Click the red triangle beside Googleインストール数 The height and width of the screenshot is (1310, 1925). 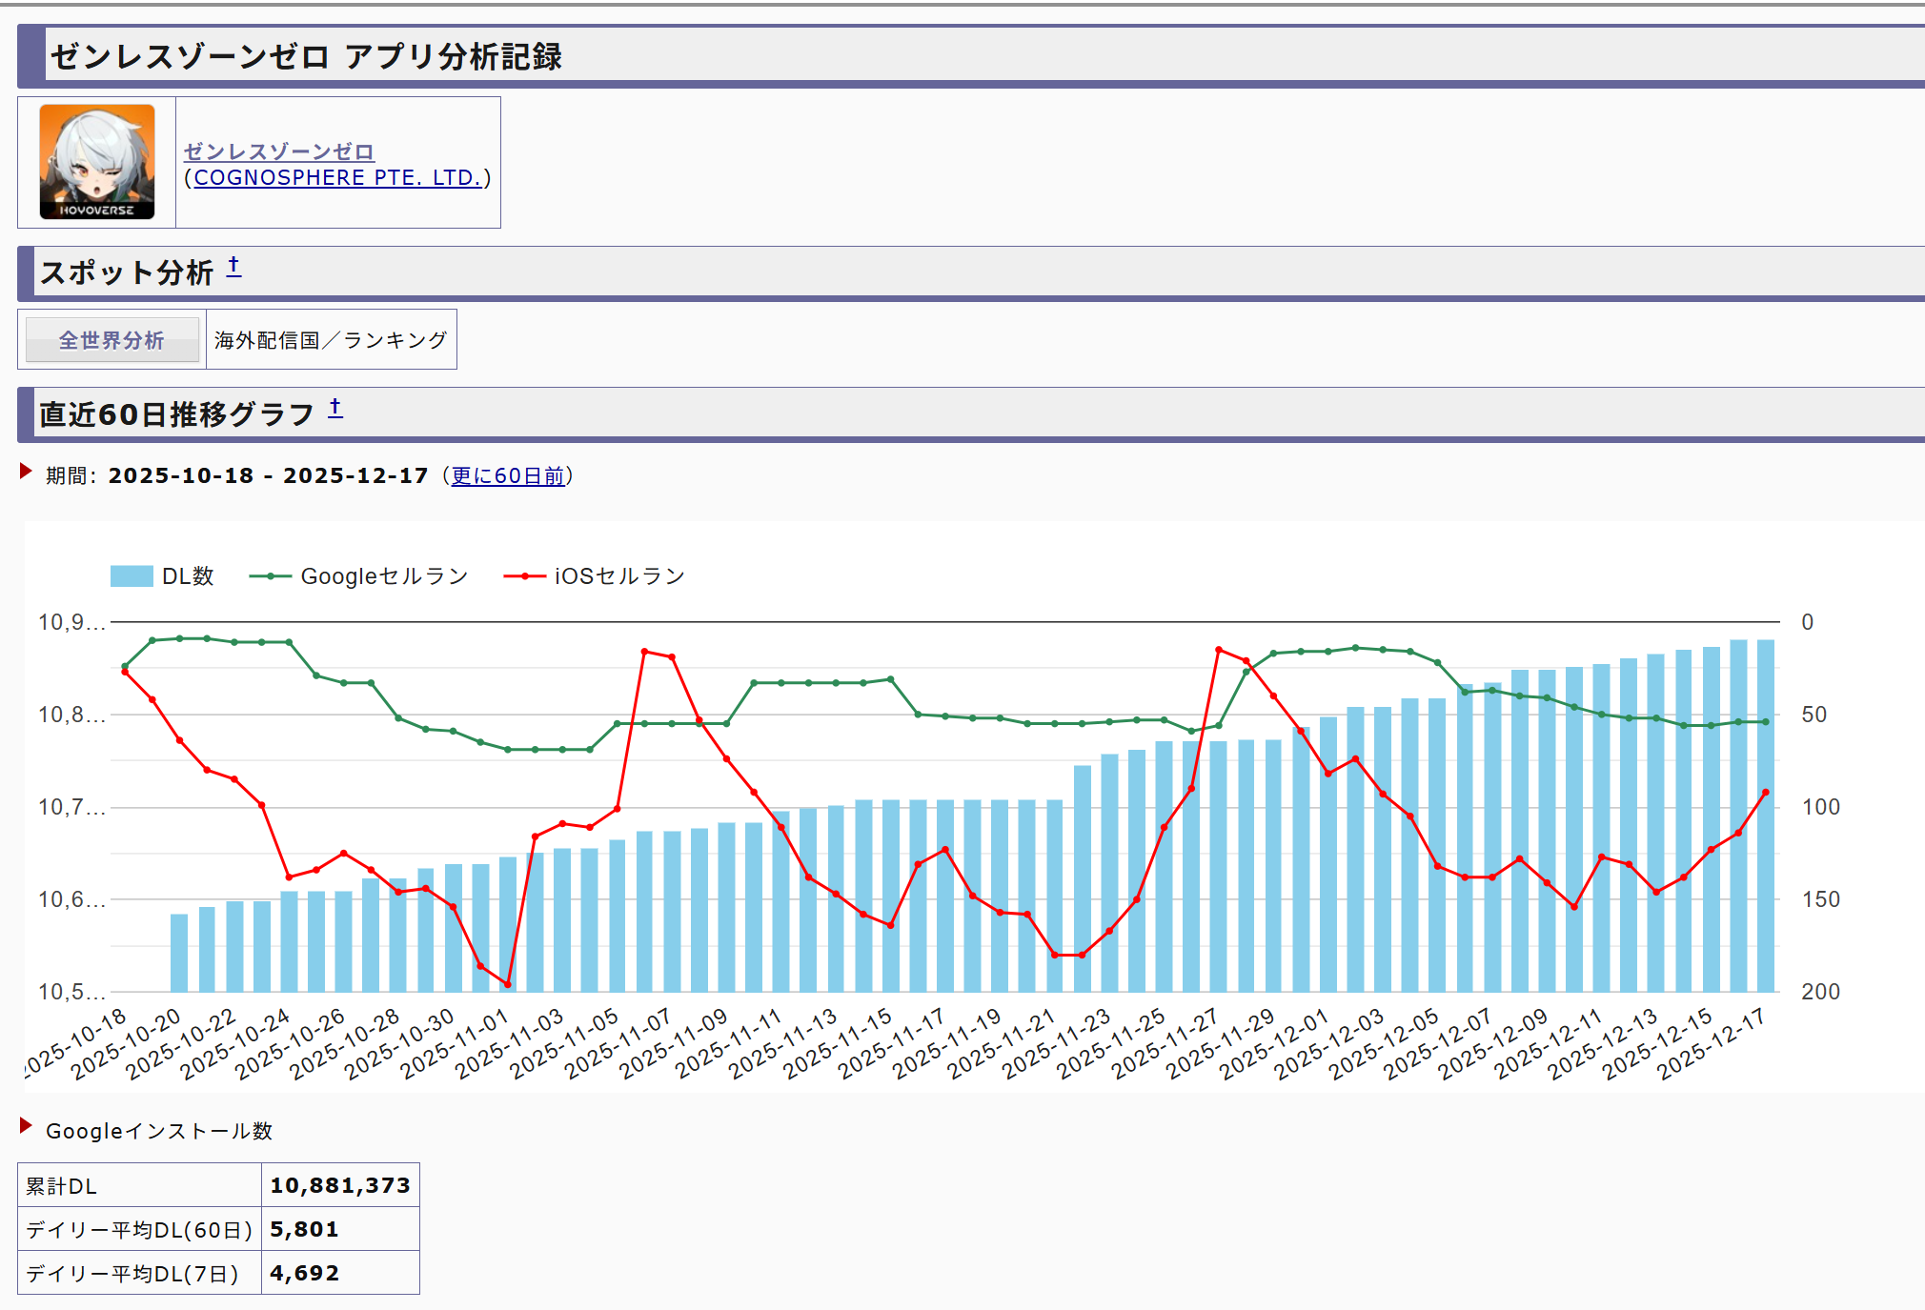point(26,1126)
